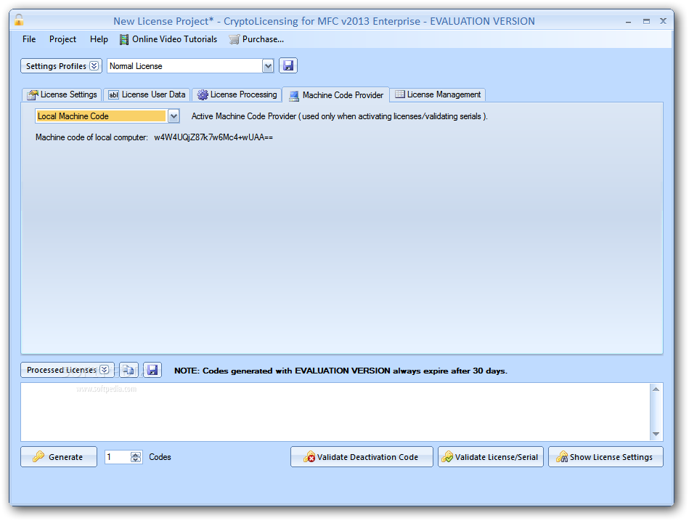
Task: Click the 'Active Machine Code Provider' description text
Action: tap(339, 116)
